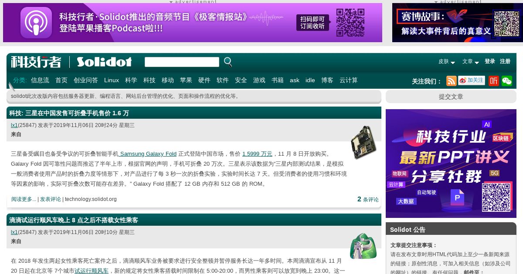The height and width of the screenshot is (274, 523).
Task: Open the 书籍 category
Action: click(278, 80)
